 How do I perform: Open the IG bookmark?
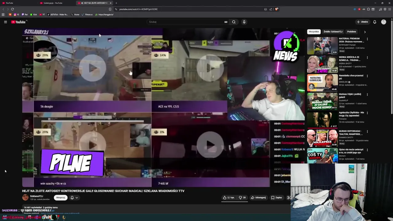(16, 14)
